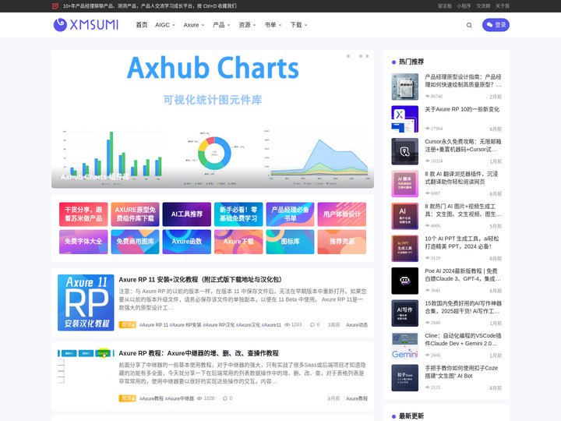Screen dimensions: 561x421
Task: Open 关于Axure RP 10的一些新变化 article
Action: [x=462, y=109]
